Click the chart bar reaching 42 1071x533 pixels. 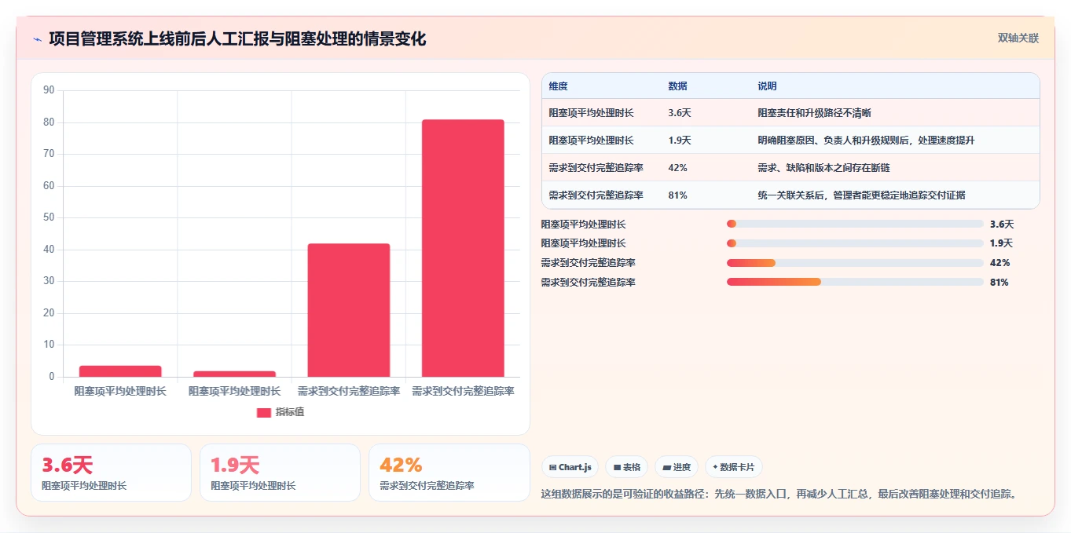pyautogui.click(x=349, y=310)
